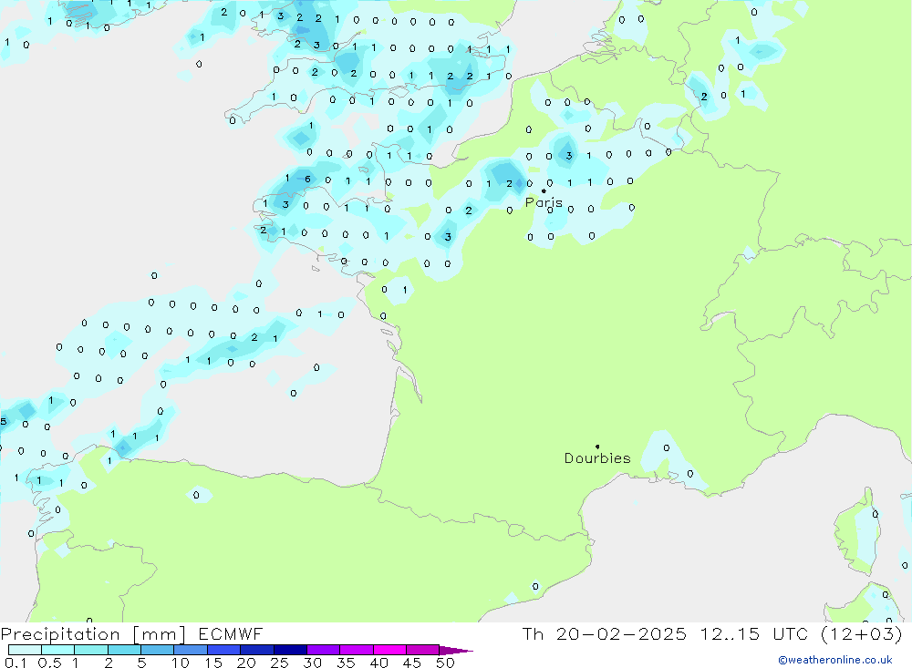Screen dimensions: 912x668
Task: Click the 5 mm legend color box
Action: pos(157,650)
